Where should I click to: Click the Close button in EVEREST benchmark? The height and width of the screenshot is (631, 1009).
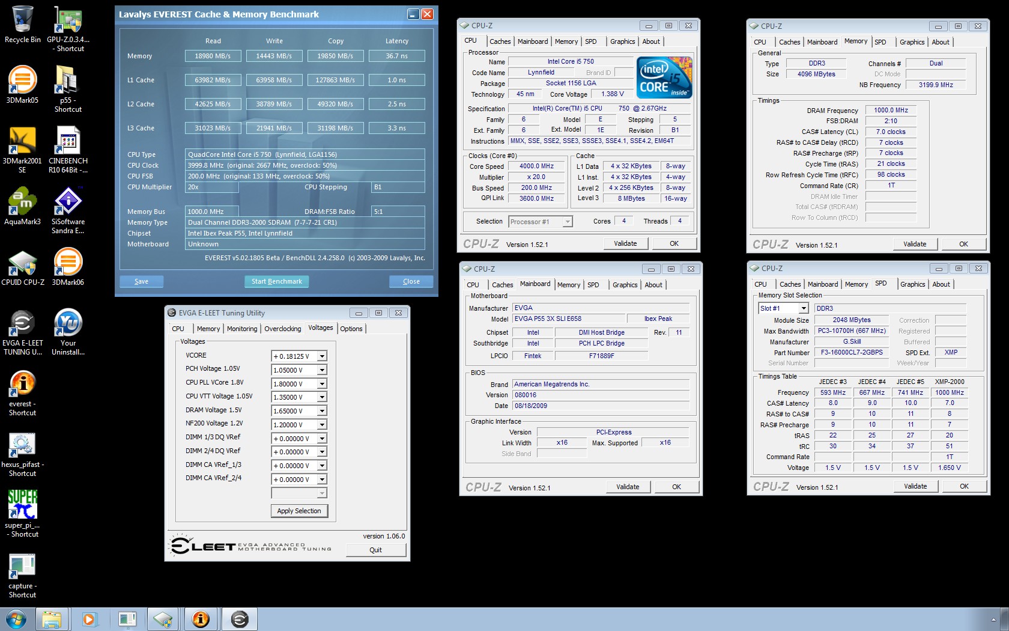[411, 281]
